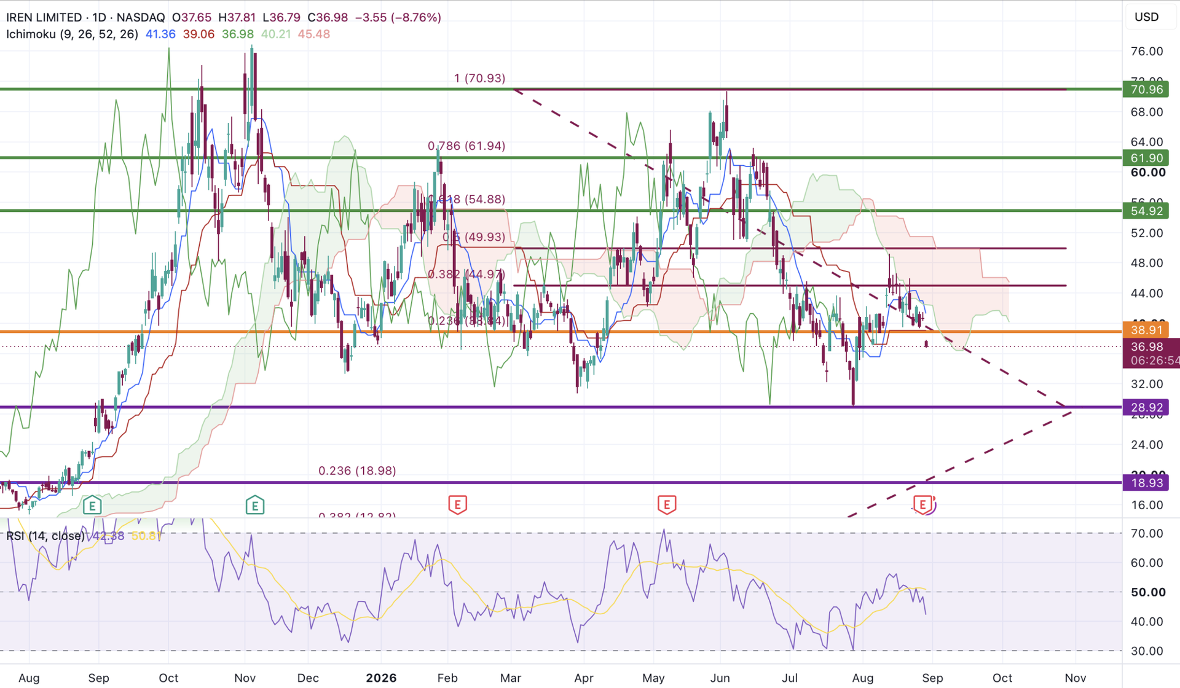
Task: Select the Fibonacci label 0.5 (49.93)
Action: pos(474,237)
